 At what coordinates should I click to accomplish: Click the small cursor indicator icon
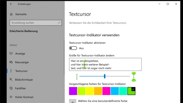point(77,77)
